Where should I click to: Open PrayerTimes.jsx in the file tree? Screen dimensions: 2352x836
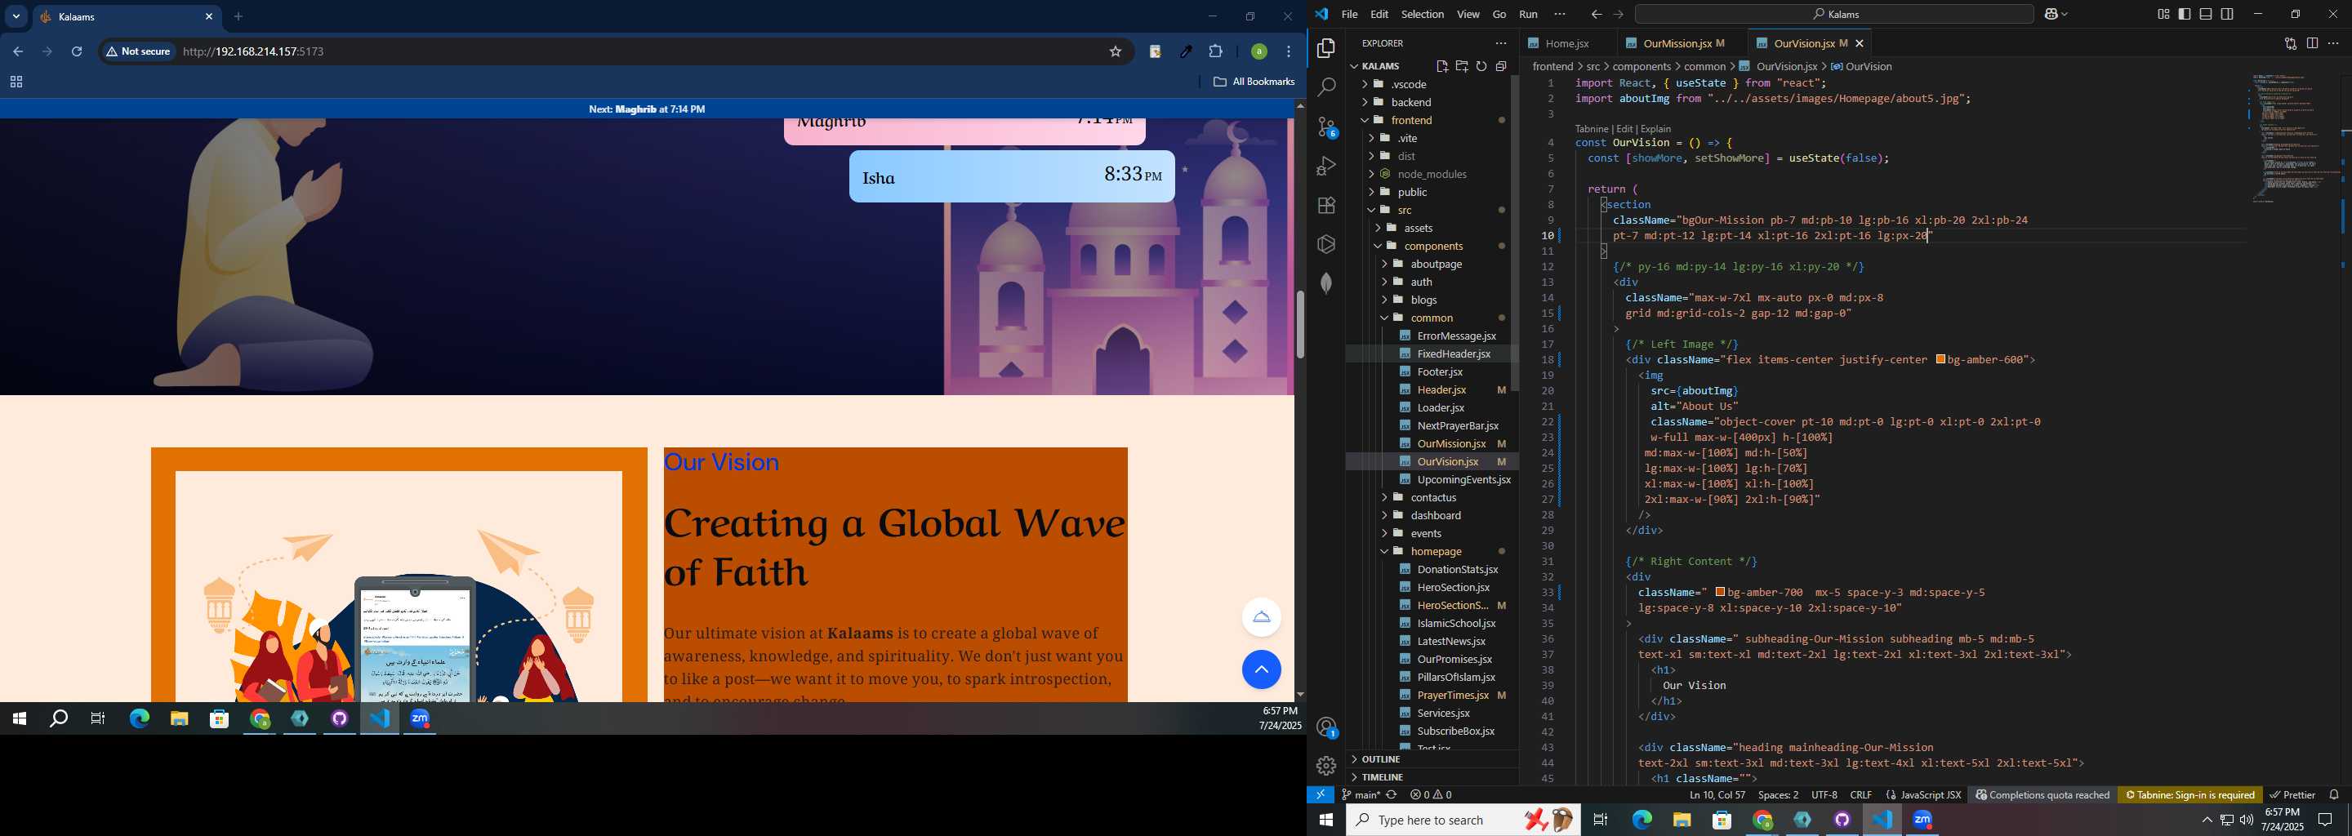pyautogui.click(x=1452, y=696)
